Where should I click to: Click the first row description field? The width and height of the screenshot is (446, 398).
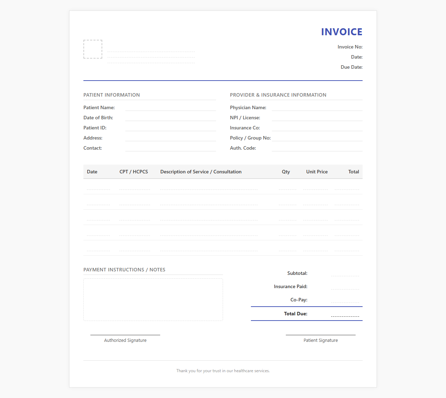(x=209, y=187)
